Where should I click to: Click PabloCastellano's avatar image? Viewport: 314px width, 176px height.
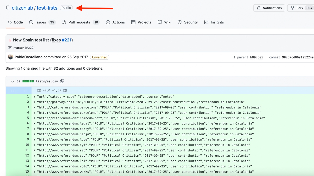(x=10, y=57)
